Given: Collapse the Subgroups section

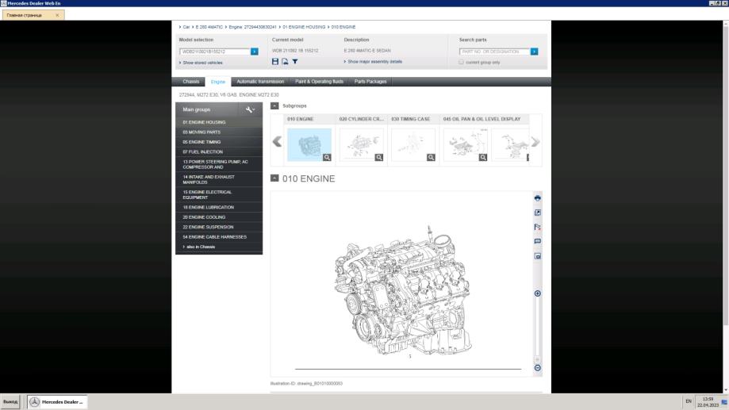Looking at the screenshot, I should [x=274, y=106].
